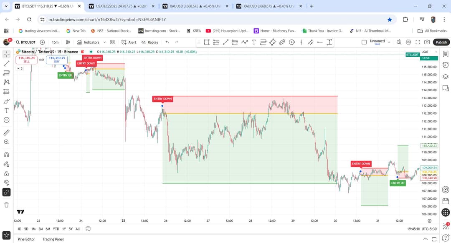The height and width of the screenshot is (243, 451).
Task: Expand the collapsed indicators legend showing 3
Action: (20, 68)
